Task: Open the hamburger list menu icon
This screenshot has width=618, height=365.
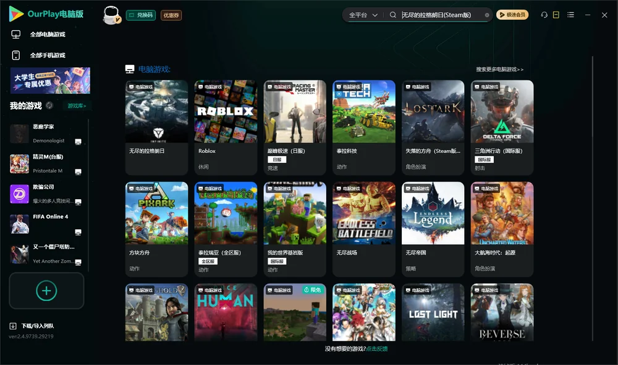Action: [570, 15]
